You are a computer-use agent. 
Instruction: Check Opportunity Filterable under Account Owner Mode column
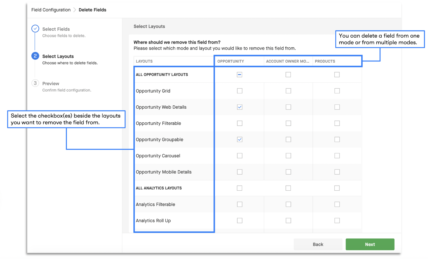tap(288, 123)
